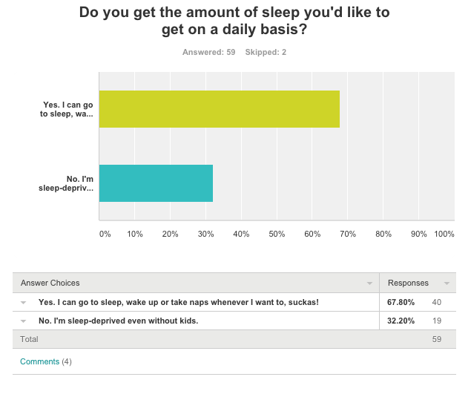Select the 'No. I'm sleep-depriv...' chart label
Image resolution: width=471 pixels, height=397 pixels.
tap(66, 183)
